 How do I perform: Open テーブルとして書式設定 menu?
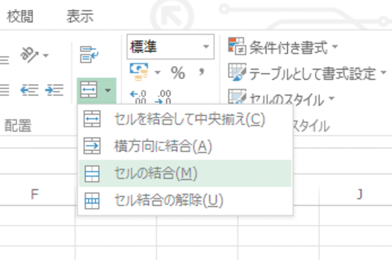point(307,73)
